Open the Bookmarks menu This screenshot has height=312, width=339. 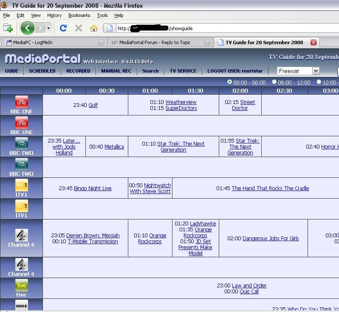tap(79, 15)
